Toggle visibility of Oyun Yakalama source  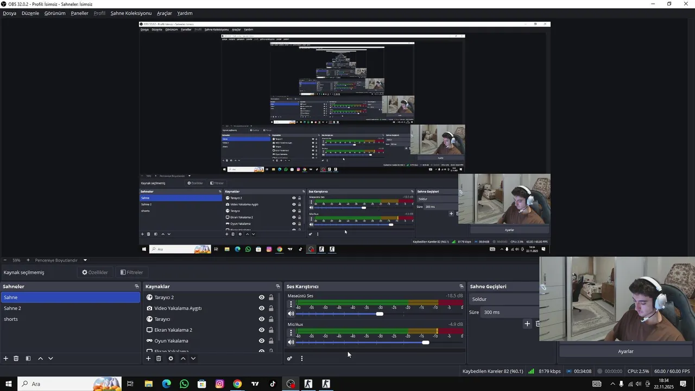click(262, 340)
